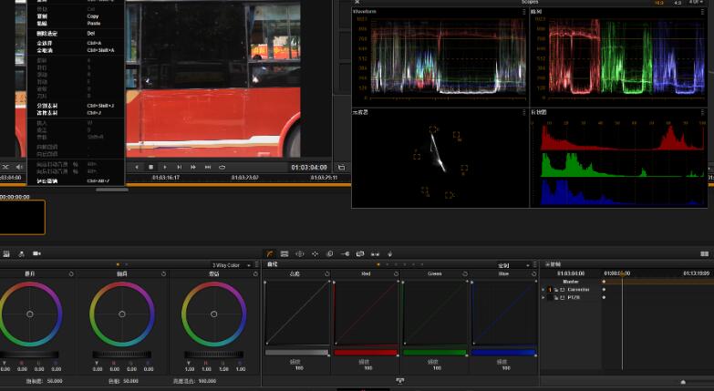Reset the Blue curve channel

pos(535,273)
